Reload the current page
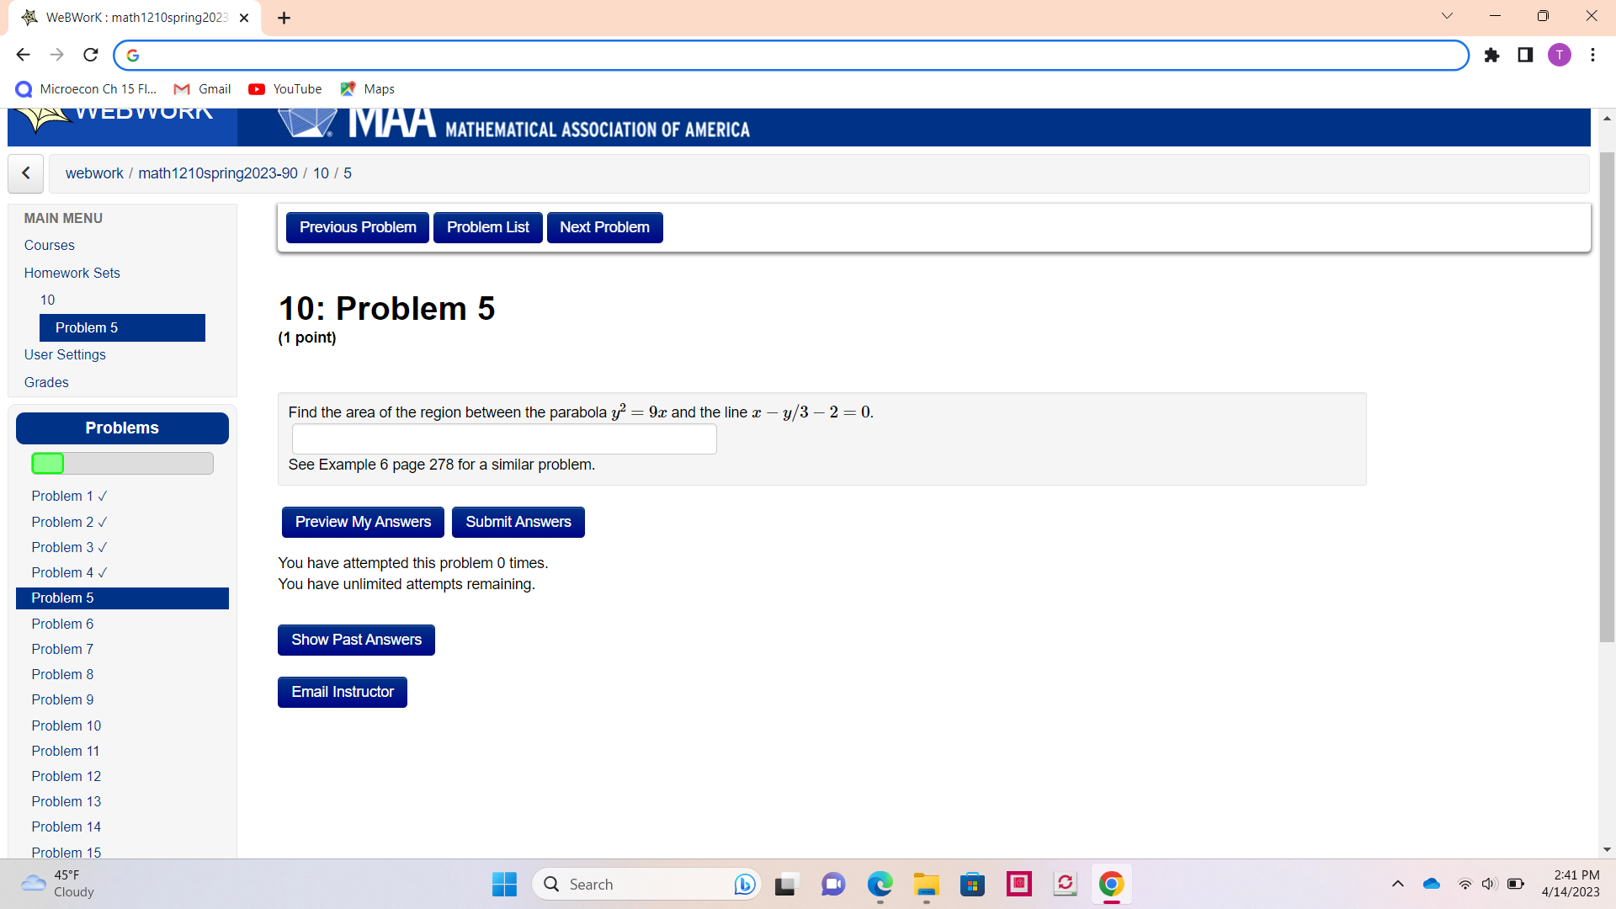 (90, 55)
